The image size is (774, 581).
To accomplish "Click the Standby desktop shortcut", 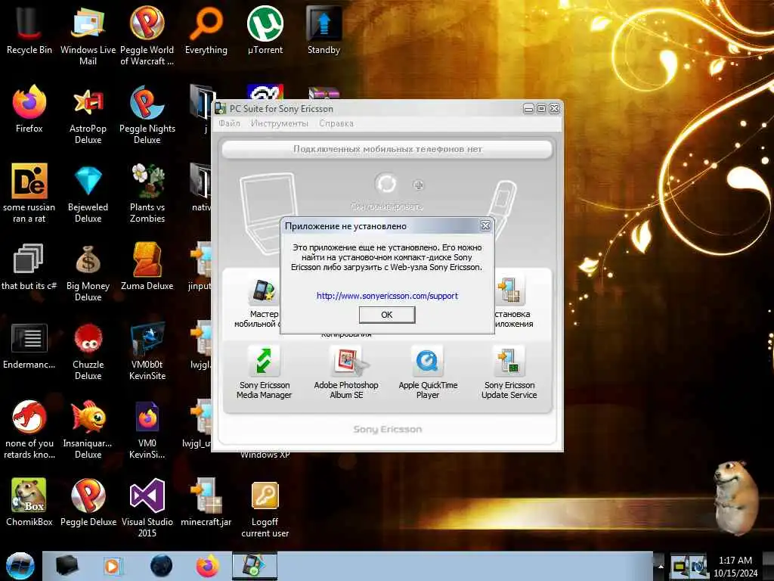I will pyautogui.click(x=324, y=23).
